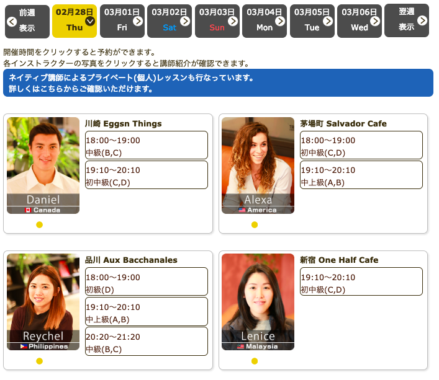
Task: Open the 03月05日 Tue schedule
Action: [312, 20]
